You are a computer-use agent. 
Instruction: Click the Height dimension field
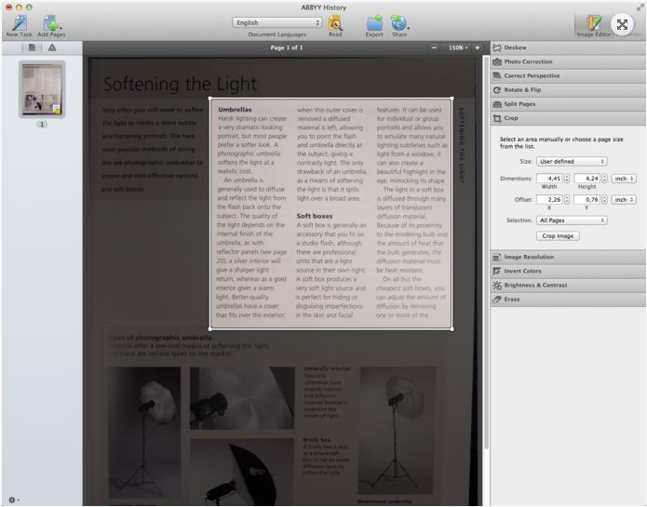click(x=586, y=178)
